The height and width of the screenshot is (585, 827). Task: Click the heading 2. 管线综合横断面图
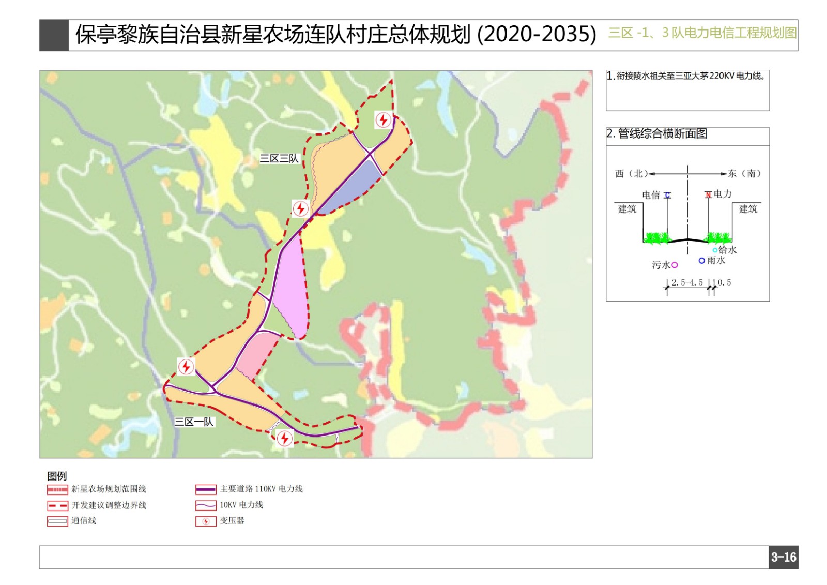point(657,133)
